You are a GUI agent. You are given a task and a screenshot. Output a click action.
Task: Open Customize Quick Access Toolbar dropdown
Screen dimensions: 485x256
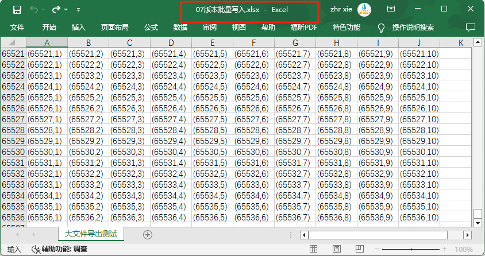pyautogui.click(x=78, y=10)
